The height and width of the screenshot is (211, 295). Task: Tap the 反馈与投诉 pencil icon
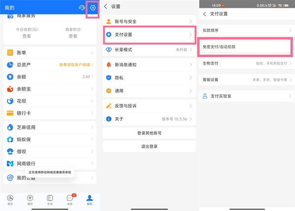109,106
